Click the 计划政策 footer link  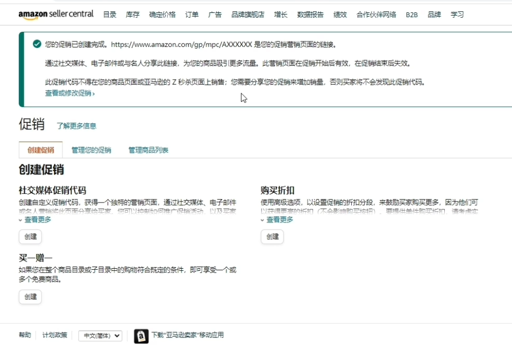[54, 335]
